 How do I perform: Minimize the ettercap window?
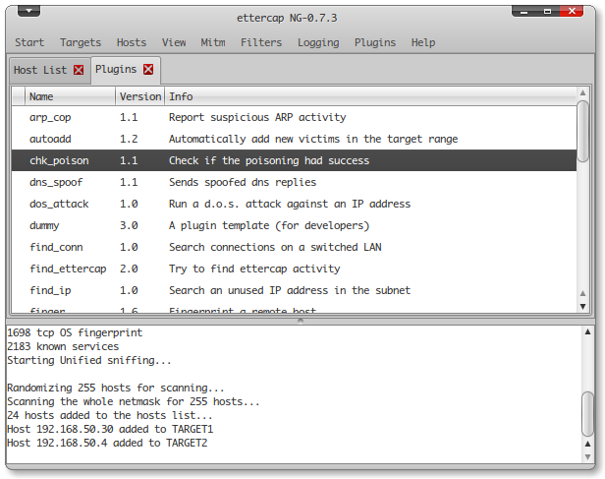tap(523, 11)
